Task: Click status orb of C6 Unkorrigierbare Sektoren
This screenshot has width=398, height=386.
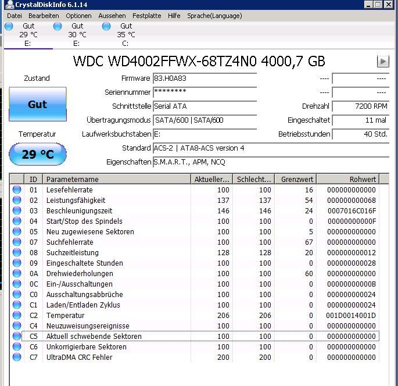Action: [17, 346]
